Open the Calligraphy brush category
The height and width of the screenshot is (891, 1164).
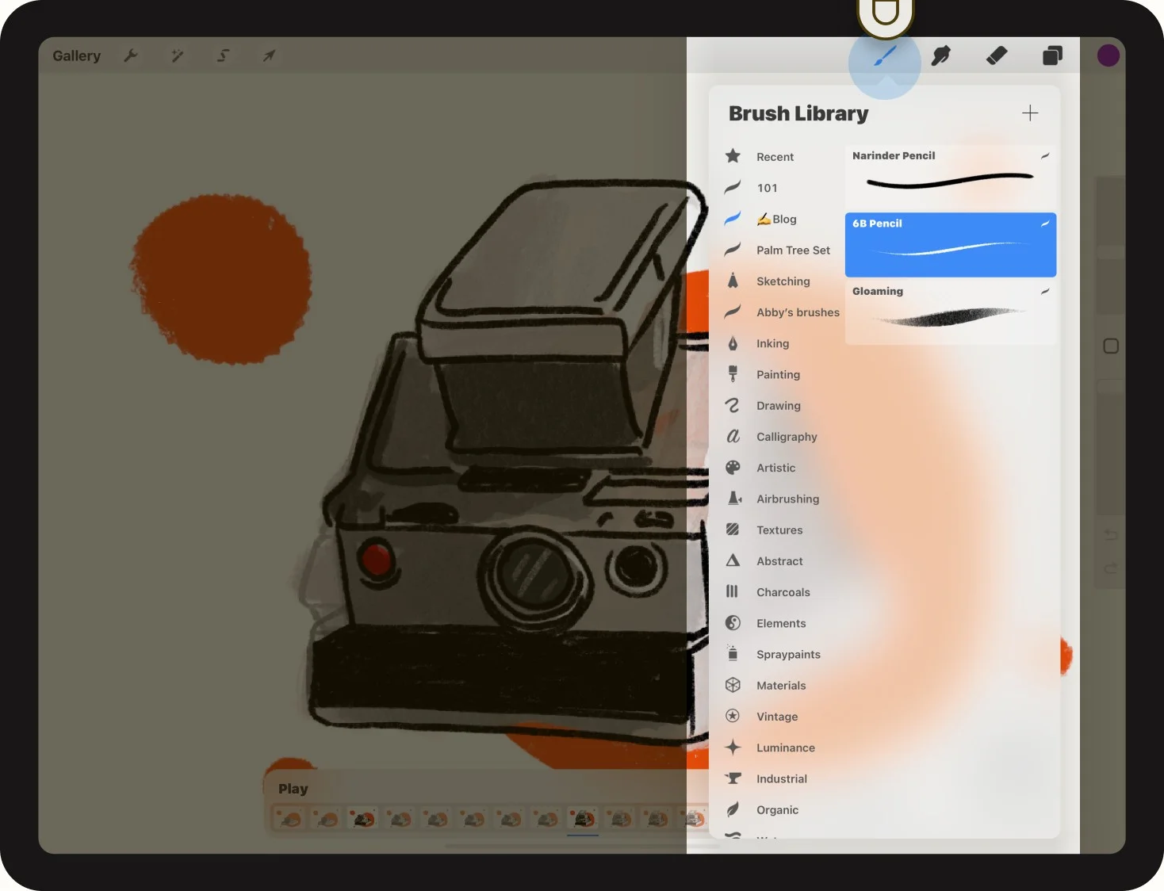(787, 437)
